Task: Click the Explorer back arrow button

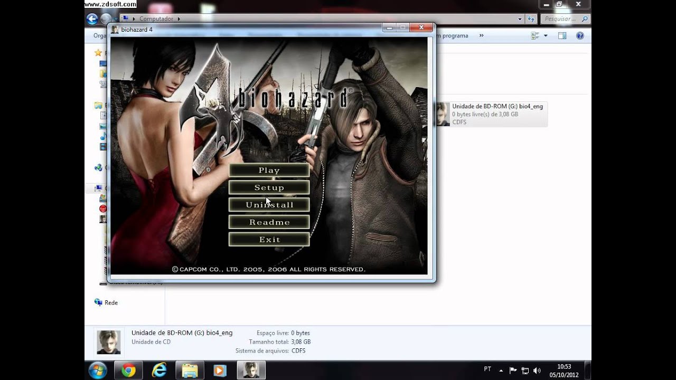Action: [x=92, y=19]
